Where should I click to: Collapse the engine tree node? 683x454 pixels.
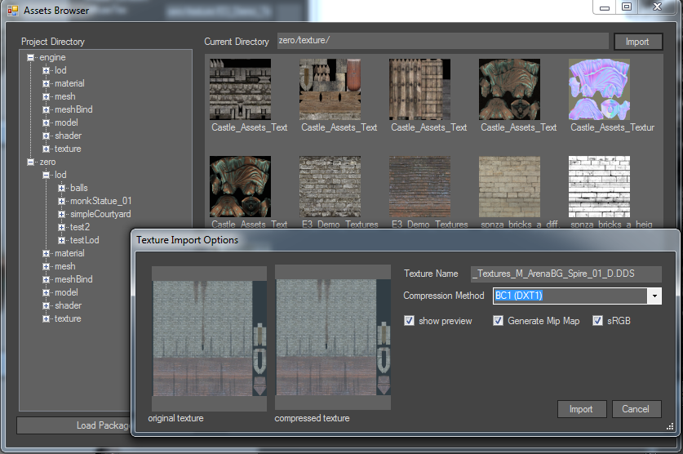click(30, 57)
